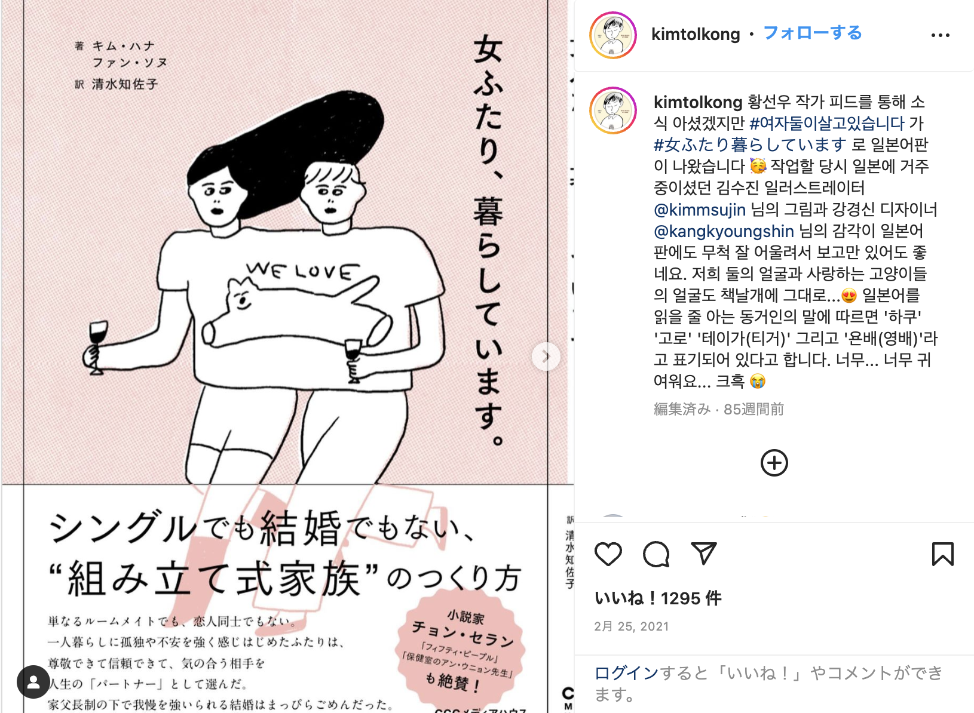Screen dimensions: 974x713
Task: Go to next image with arrow
Action: 546,356
